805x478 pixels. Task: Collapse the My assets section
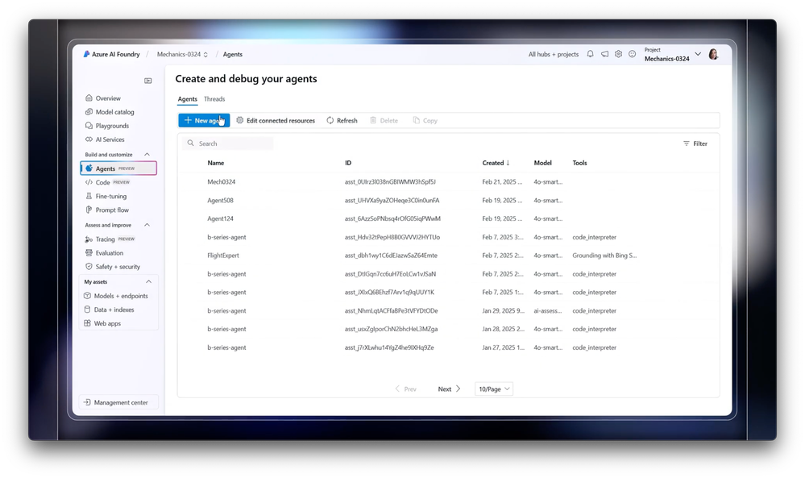point(148,282)
